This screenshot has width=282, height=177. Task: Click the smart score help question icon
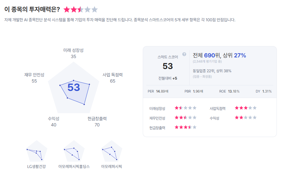(184, 54)
